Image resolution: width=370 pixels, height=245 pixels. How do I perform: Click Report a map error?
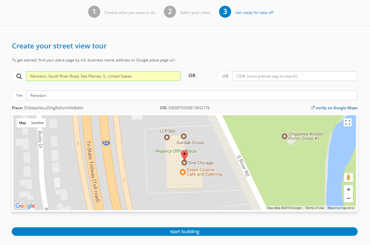click(341, 208)
